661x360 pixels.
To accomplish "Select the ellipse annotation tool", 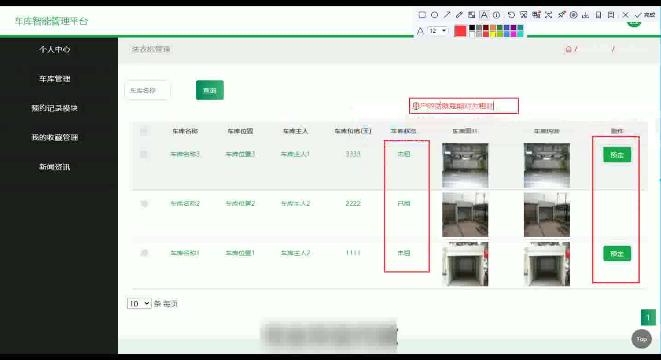I will click(434, 15).
